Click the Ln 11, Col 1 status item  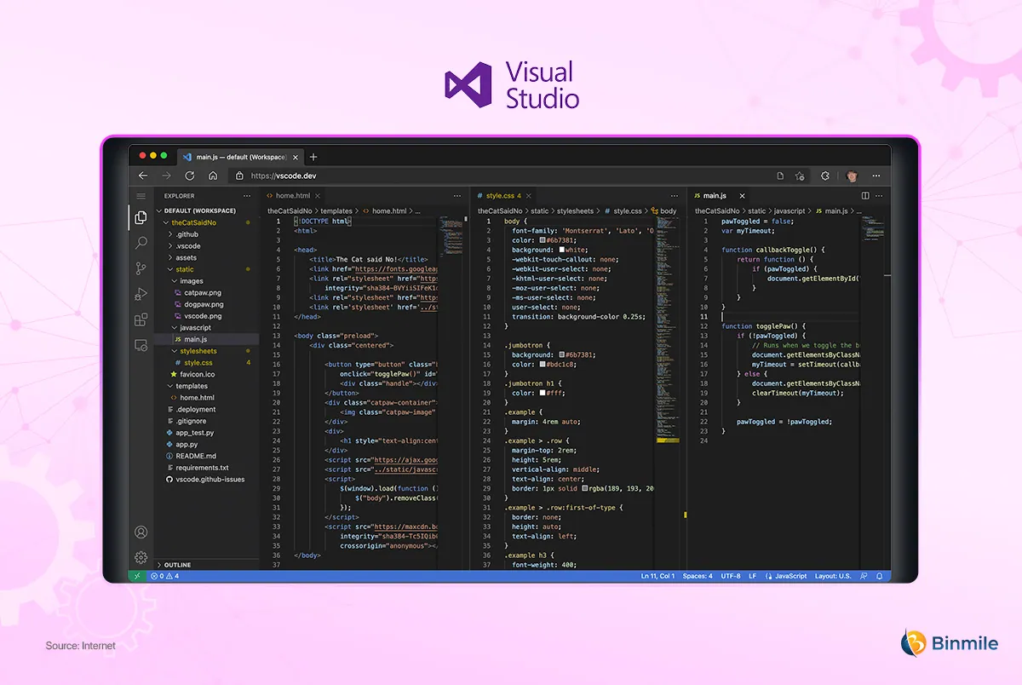tap(657, 576)
